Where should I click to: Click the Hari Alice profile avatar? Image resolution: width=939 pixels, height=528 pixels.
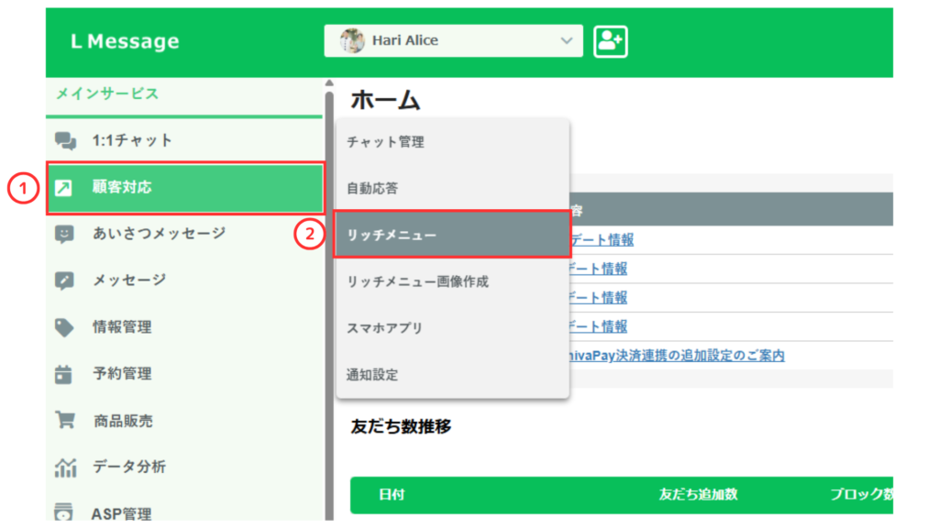pos(352,41)
